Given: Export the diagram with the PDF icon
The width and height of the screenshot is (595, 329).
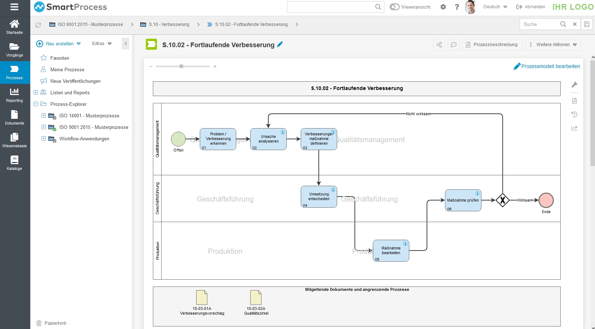Looking at the screenshot, I should click(574, 101).
